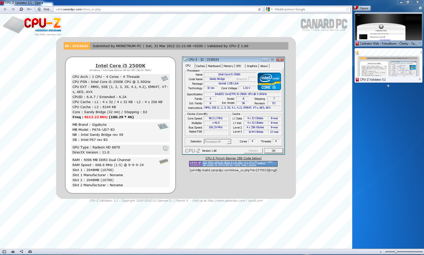Screen dimensions: 424x255
Task: Open zoom options arrow beside slider
Action: (x=381, y=252)
